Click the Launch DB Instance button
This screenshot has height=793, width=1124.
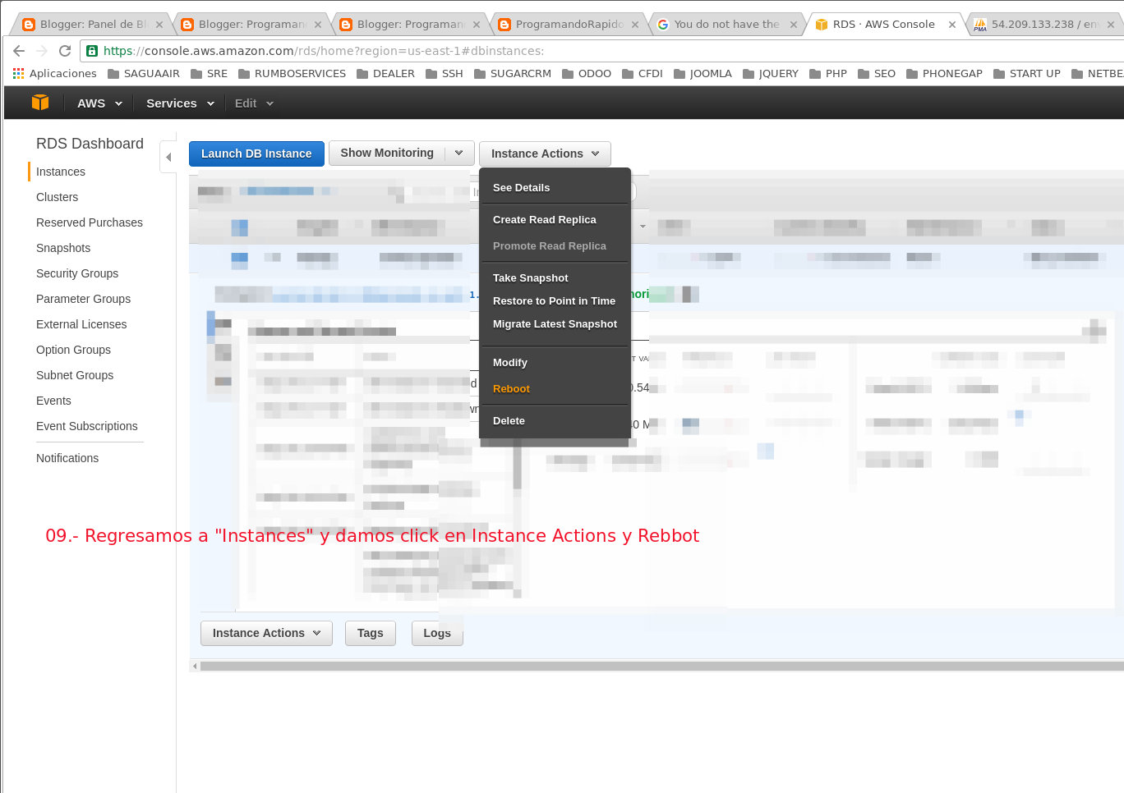[x=256, y=154]
